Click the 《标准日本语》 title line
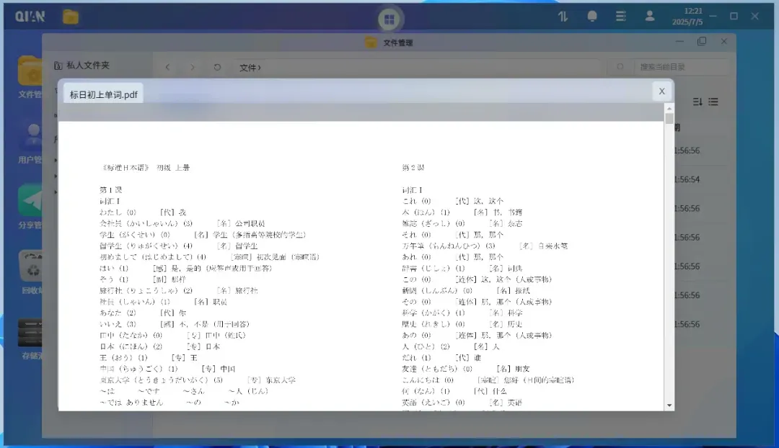 pyautogui.click(x=146, y=168)
